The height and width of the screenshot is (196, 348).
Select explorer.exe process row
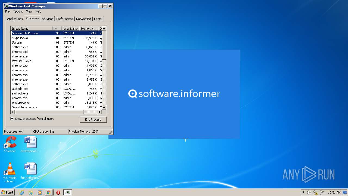(57, 103)
